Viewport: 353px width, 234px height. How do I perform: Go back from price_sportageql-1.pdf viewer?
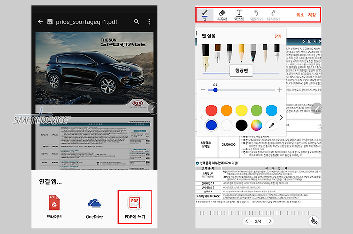pyautogui.click(x=40, y=22)
